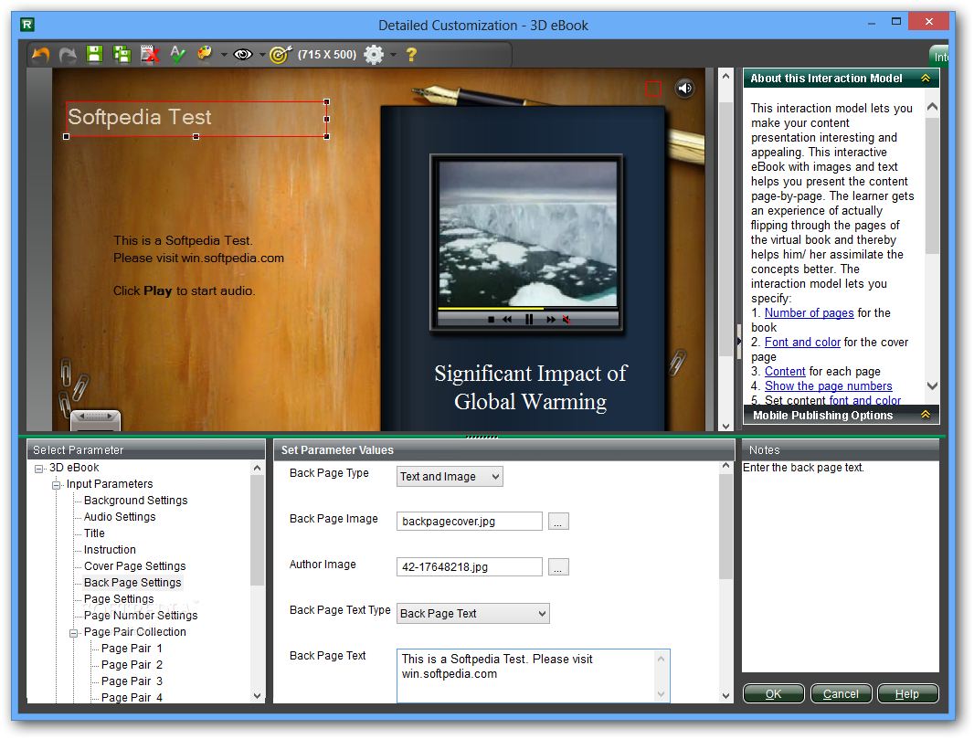
Task: Select Audio Settings in the tree
Action: (120, 517)
